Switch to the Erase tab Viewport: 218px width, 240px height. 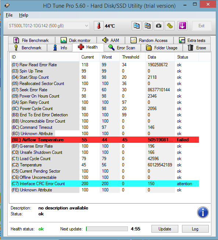coord(197,48)
